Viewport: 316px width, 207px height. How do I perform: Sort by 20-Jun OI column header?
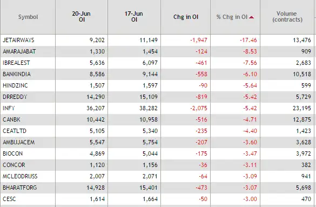82,17
